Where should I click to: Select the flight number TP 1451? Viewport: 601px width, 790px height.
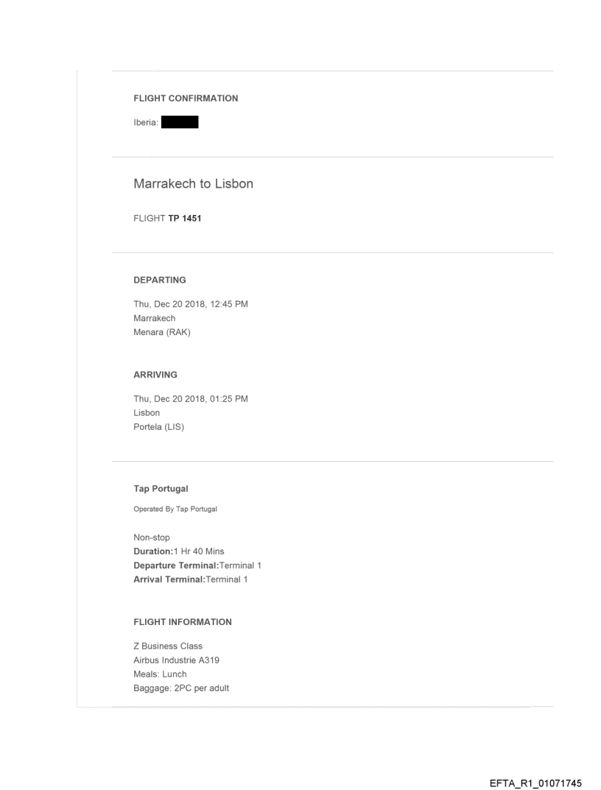180,217
